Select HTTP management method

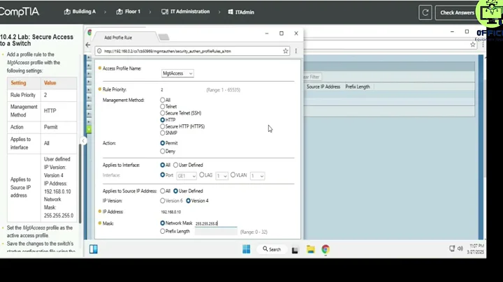tap(162, 119)
